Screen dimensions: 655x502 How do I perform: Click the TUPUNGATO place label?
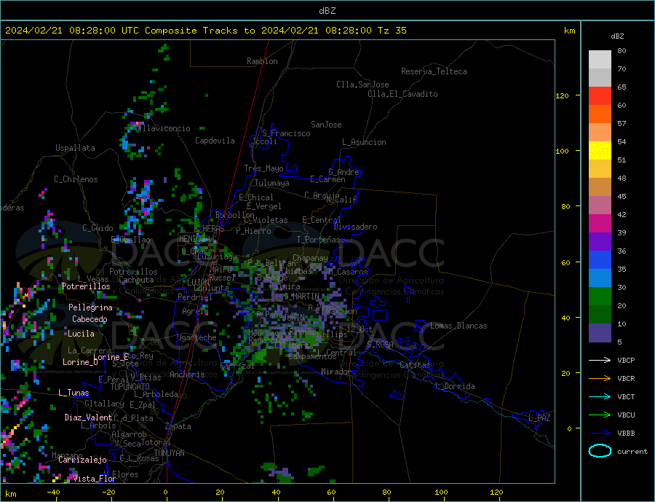pos(130,387)
